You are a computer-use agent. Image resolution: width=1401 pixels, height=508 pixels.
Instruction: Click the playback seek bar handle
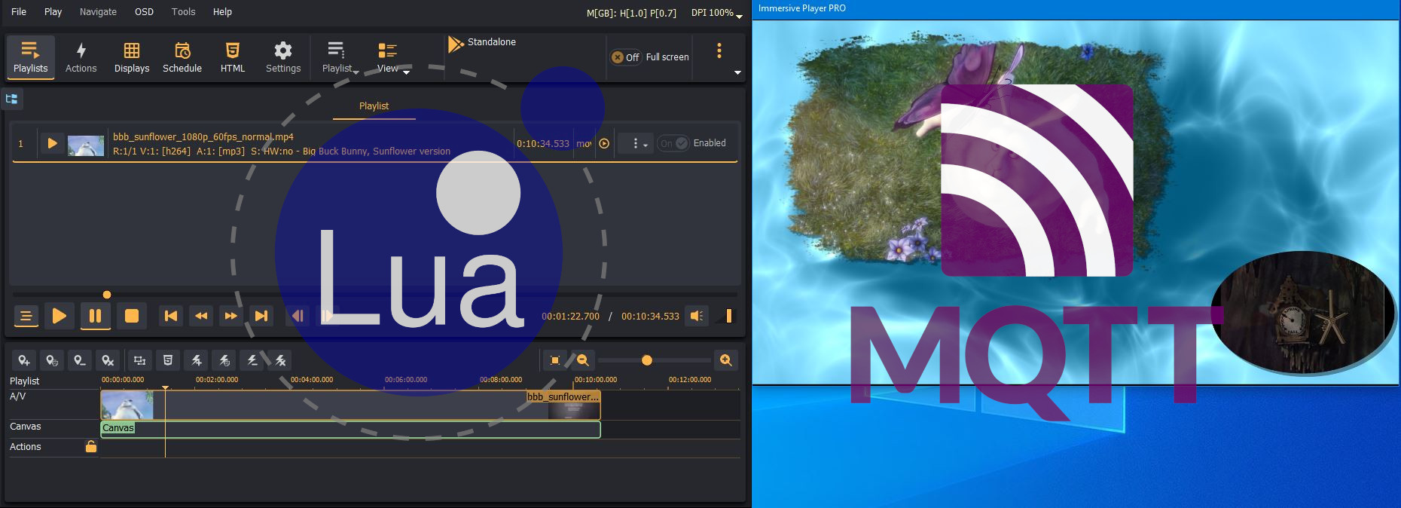[x=107, y=295]
